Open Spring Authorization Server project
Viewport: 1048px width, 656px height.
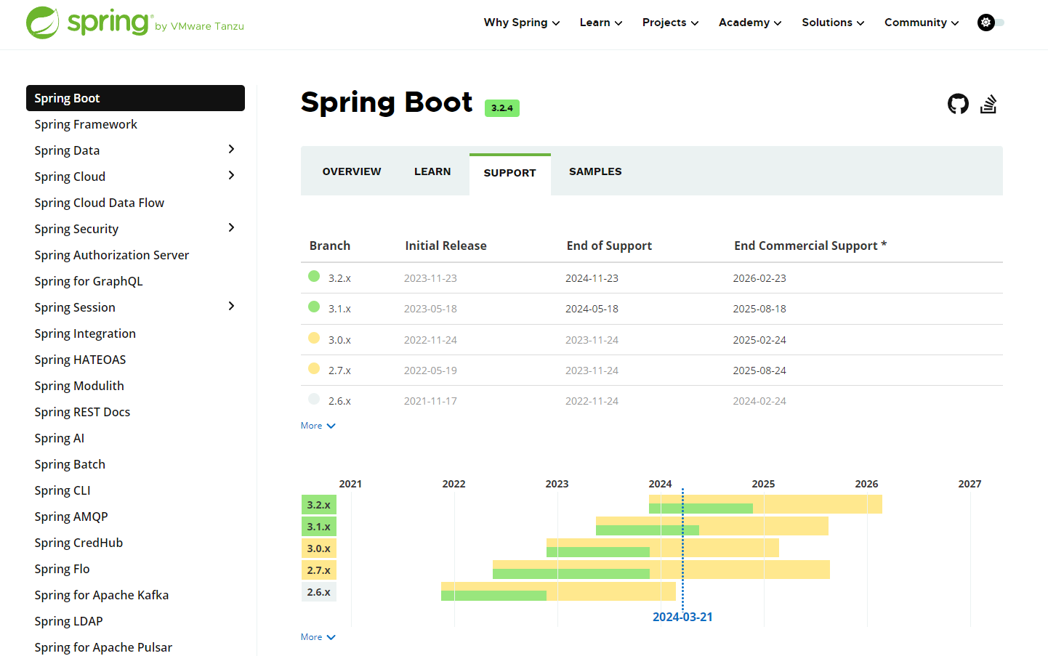coord(112,255)
